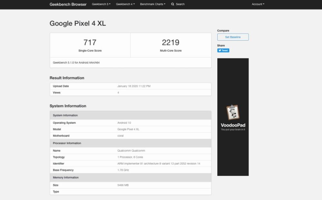Go to Geekbench Browser home link
This screenshot has height=200, width=322.
click(x=68, y=4)
